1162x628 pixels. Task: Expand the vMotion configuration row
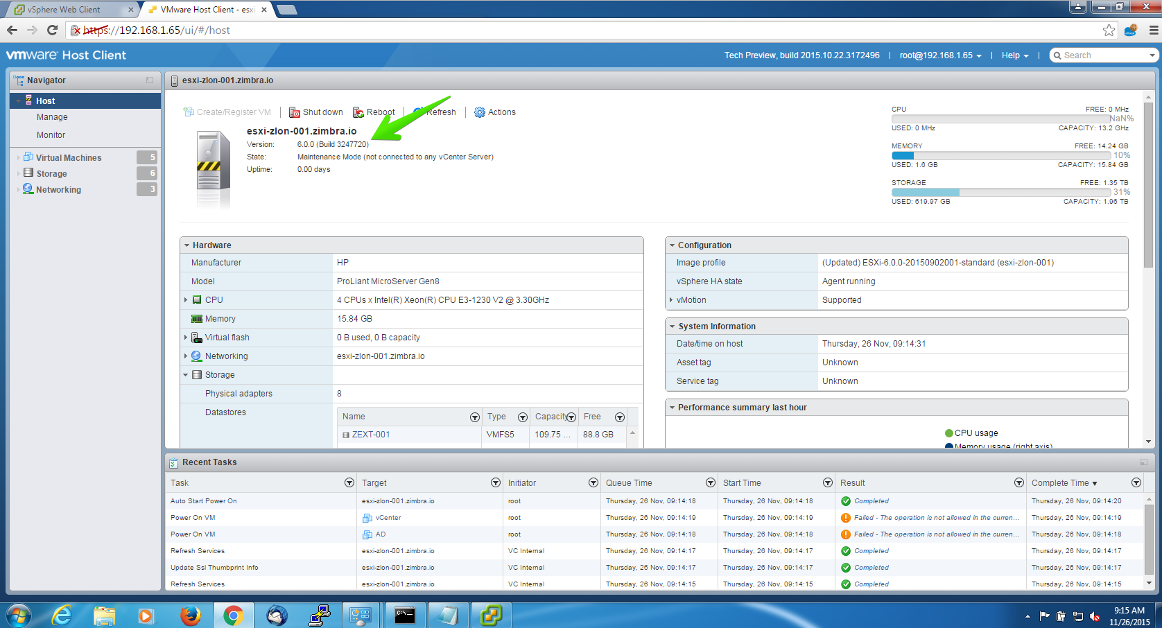pos(671,300)
